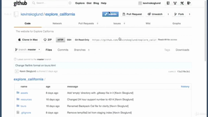The image size is (208, 117).
Task: Open notifications broadcast icon
Action: pyautogui.click(x=175, y=3)
